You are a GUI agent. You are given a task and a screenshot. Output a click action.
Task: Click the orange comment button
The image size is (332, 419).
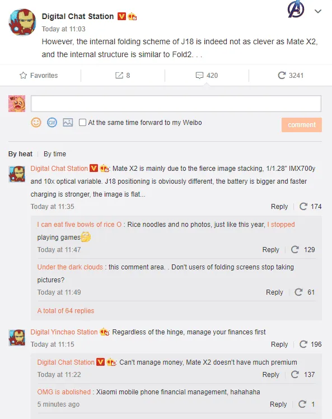point(302,125)
